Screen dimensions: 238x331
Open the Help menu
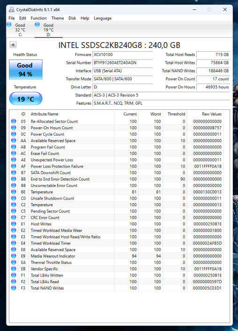85,18
